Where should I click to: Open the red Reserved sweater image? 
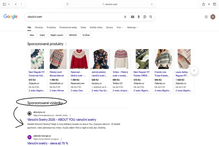point(79,59)
